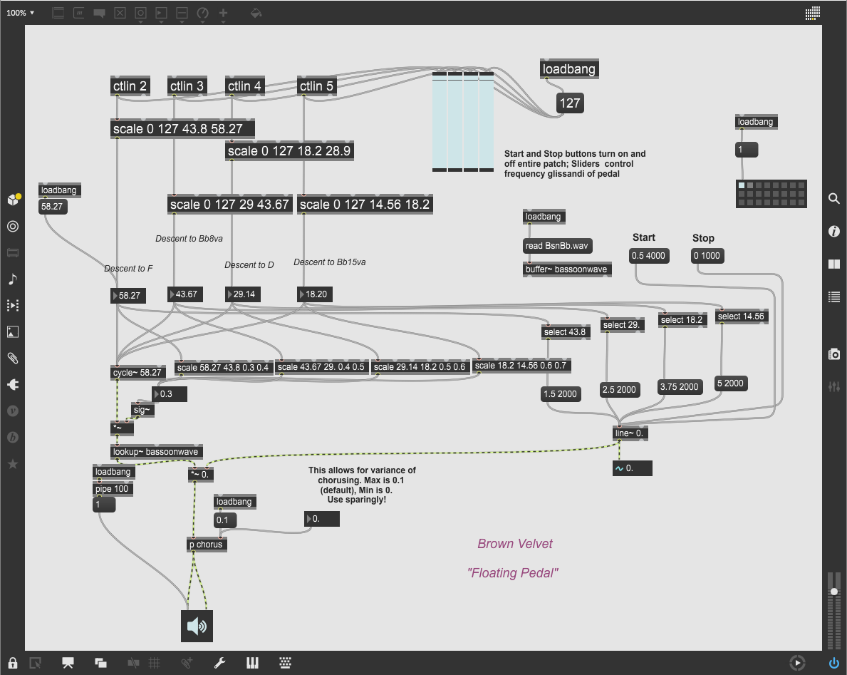The image size is (847, 675).
Task: Click the Format paint bucket icon
Action: (256, 12)
